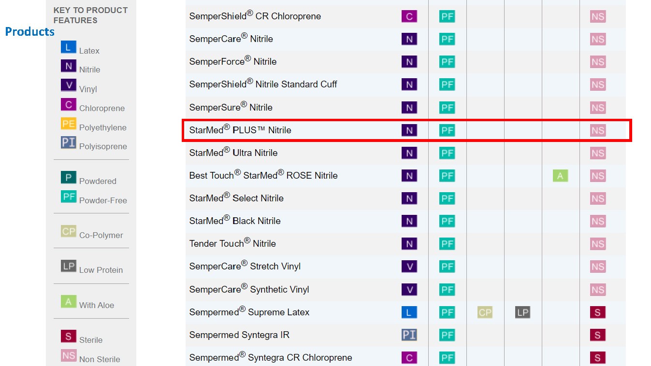Click the S icon in Syntegra IR row
The image size is (651, 366).
tap(598, 335)
